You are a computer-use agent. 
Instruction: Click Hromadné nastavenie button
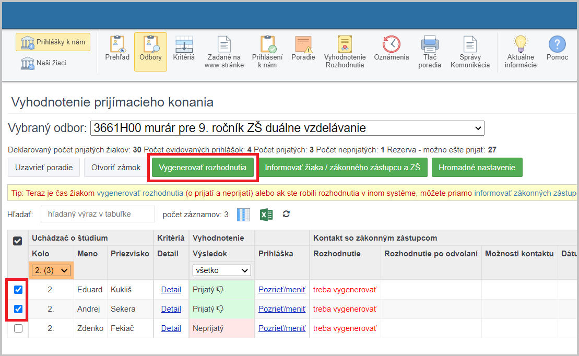click(x=477, y=167)
